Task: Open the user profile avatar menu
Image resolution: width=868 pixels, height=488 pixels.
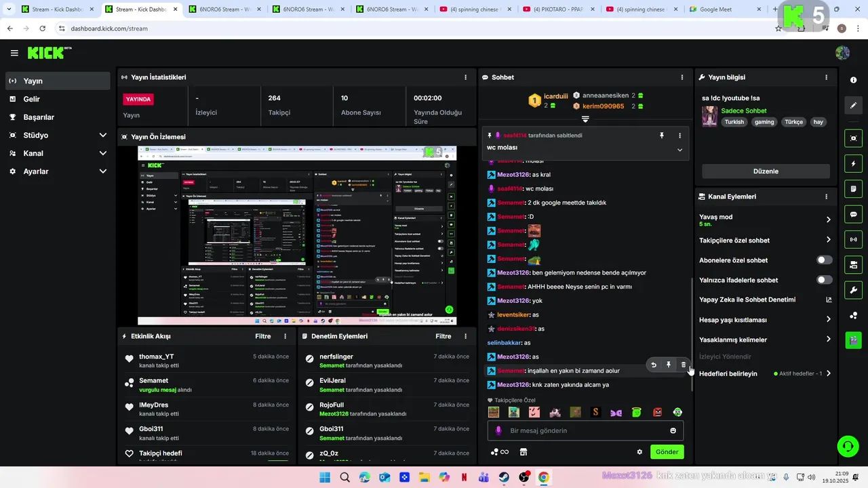Action: pyautogui.click(x=843, y=53)
